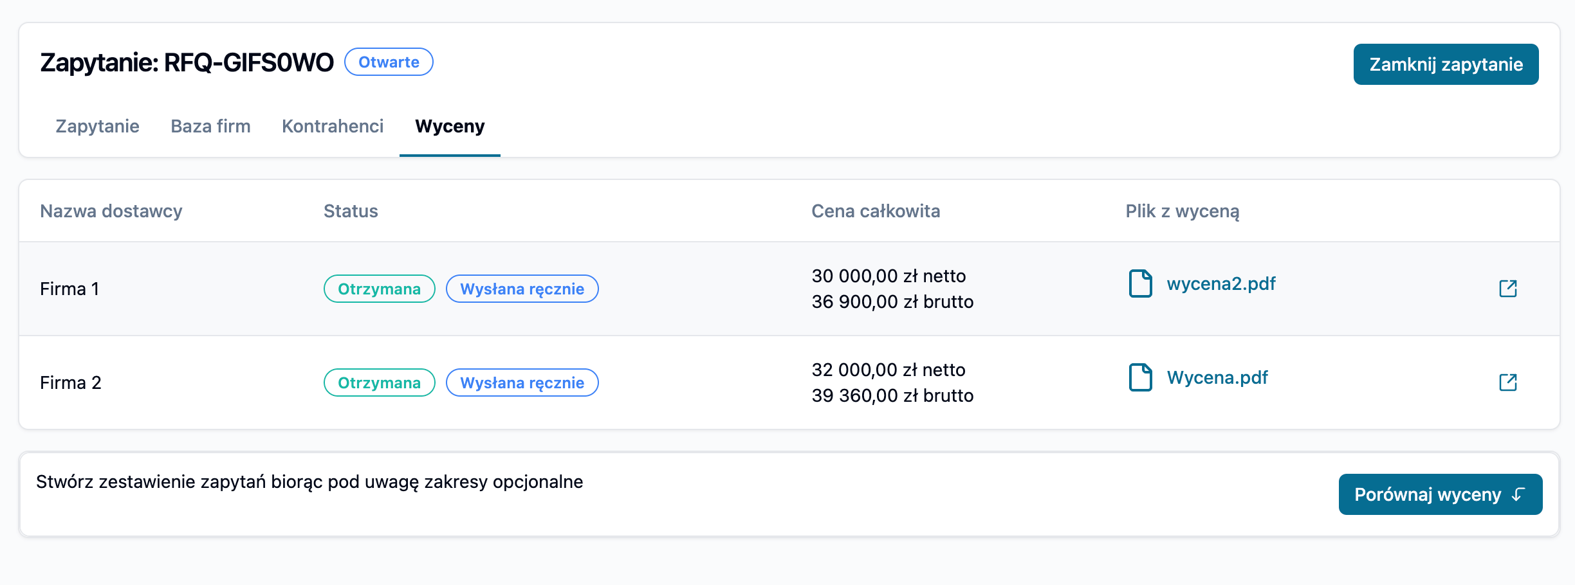
Task: Click the file icon beside Wycena.pdf
Action: (1140, 377)
